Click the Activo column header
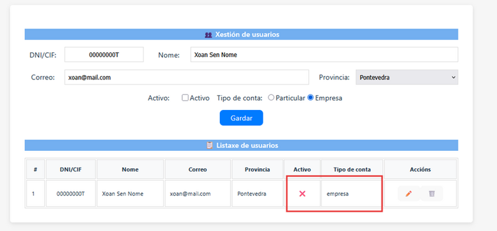Image resolution: width=497 pixels, height=231 pixels. tap(302, 170)
